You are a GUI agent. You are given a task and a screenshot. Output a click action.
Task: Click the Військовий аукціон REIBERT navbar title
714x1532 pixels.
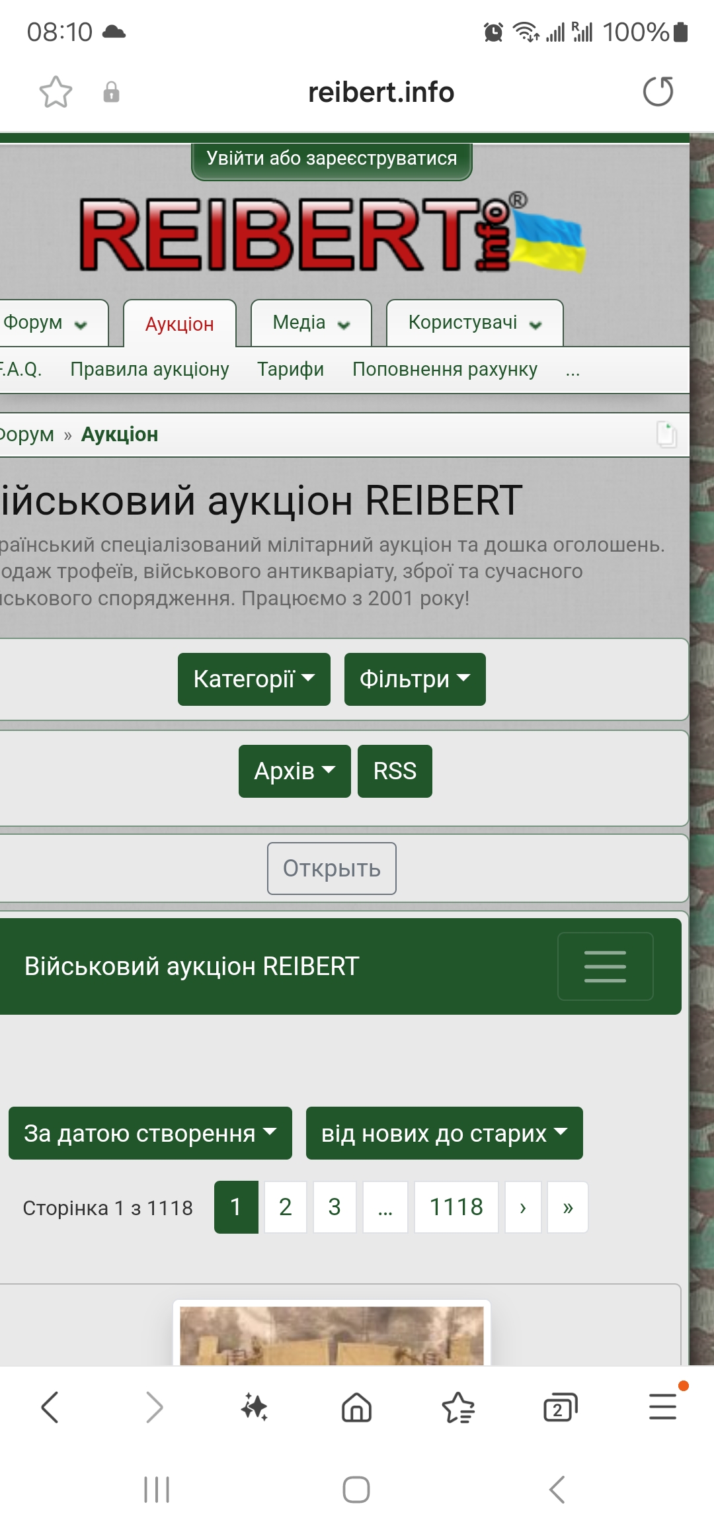[x=192, y=966]
